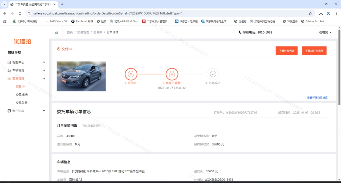
Task: Open the 程瑞宽 user dropdown
Action: tap(325, 32)
